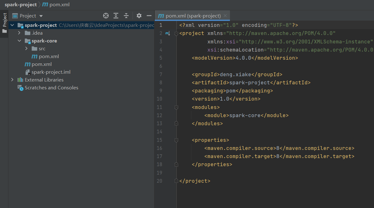Click fold end marker at line 20
This screenshot has width=374, height=208.
tap(176, 181)
